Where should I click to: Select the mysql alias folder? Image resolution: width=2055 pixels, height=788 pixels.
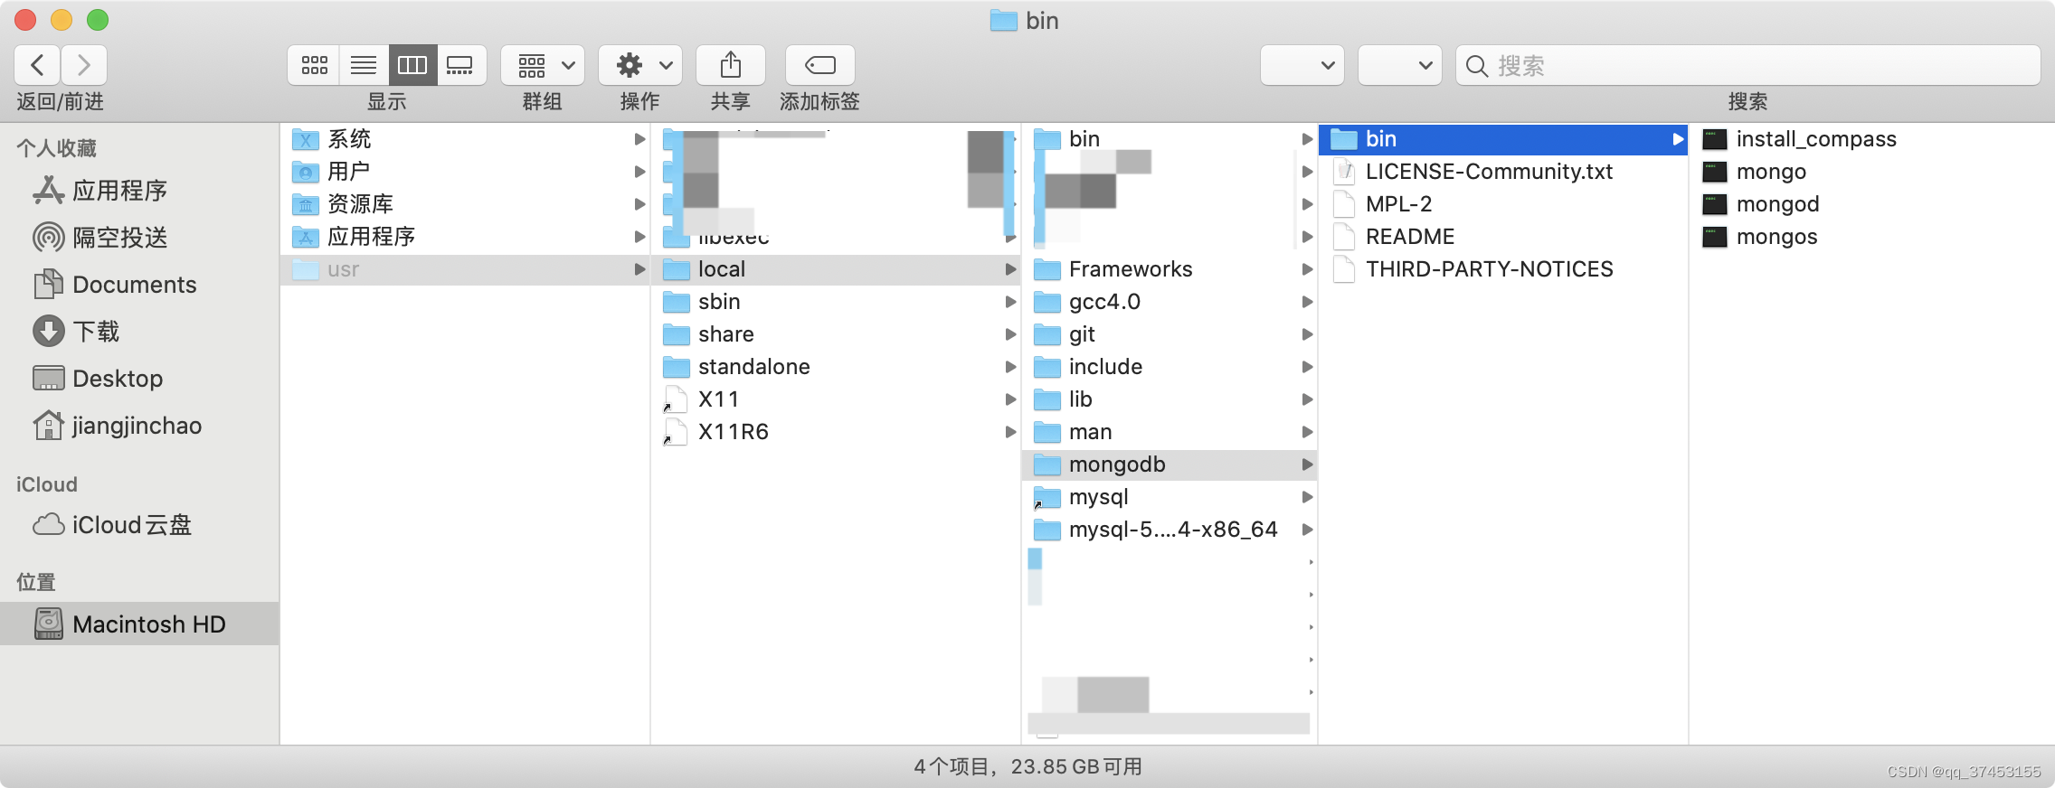(x=1170, y=497)
